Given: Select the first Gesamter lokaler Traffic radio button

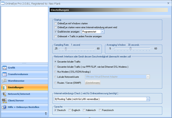Looking at the screenshot, I should 55,62.
